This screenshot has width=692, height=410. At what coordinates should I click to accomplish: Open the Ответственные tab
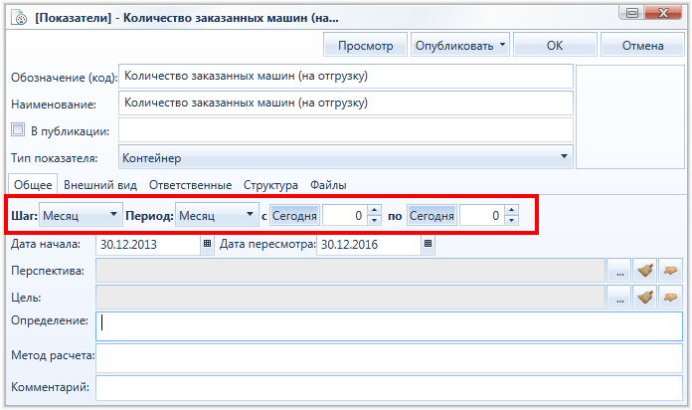(190, 185)
